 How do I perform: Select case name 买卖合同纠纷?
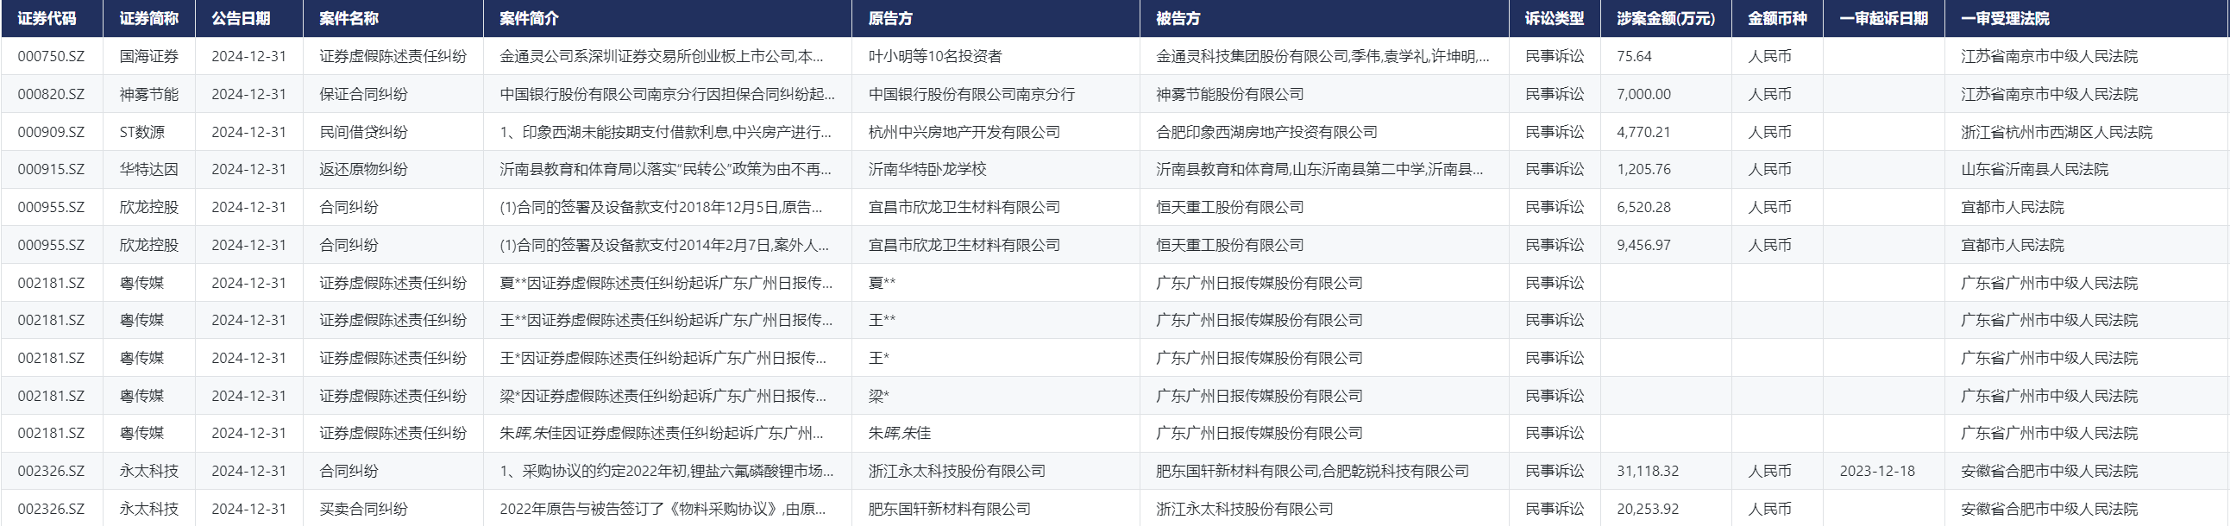click(x=363, y=509)
